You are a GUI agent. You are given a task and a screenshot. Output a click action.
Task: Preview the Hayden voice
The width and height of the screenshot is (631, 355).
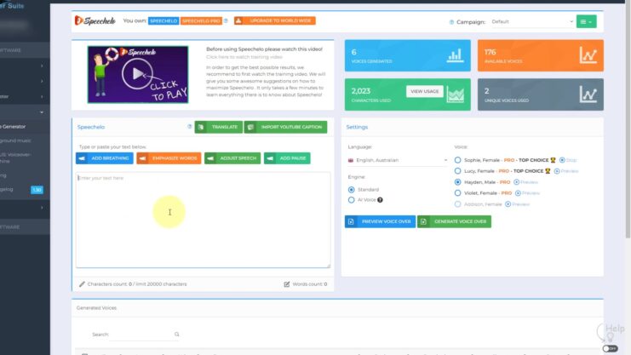click(x=525, y=182)
